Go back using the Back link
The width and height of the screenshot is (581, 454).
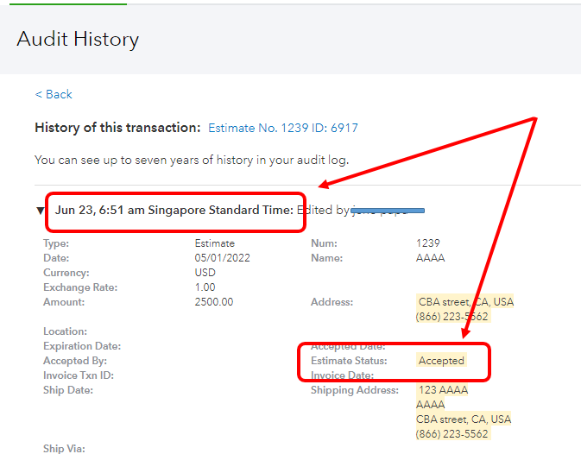[x=54, y=94]
